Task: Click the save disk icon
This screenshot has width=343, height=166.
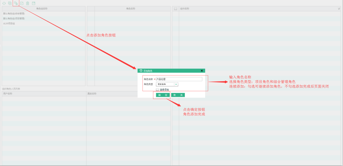Action: (34, 3)
